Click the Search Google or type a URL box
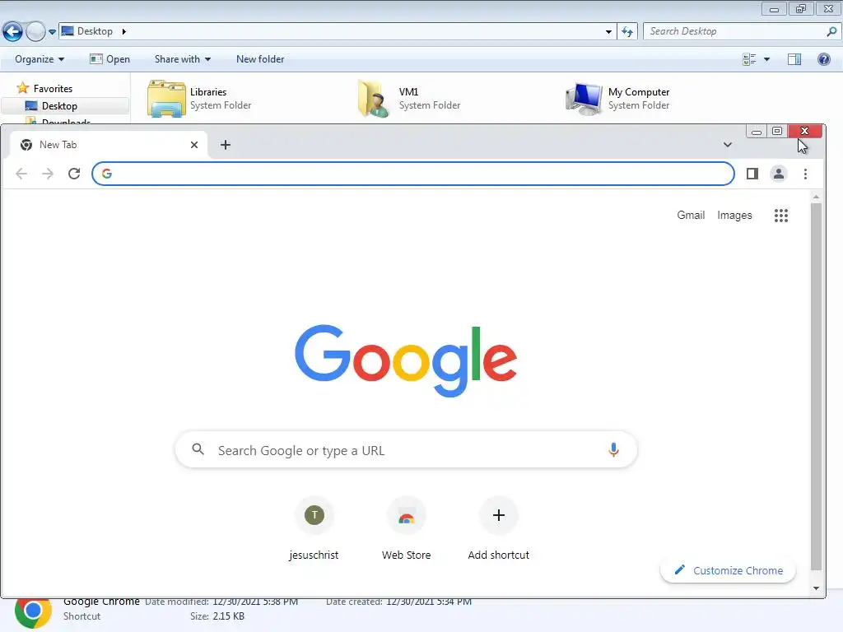Viewport: 843px width, 632px height. tap(407, 450)
